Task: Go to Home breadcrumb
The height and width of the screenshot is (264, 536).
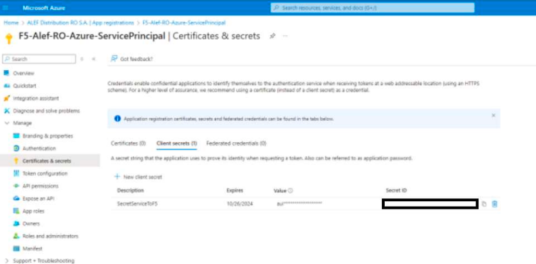Action: 11,23
